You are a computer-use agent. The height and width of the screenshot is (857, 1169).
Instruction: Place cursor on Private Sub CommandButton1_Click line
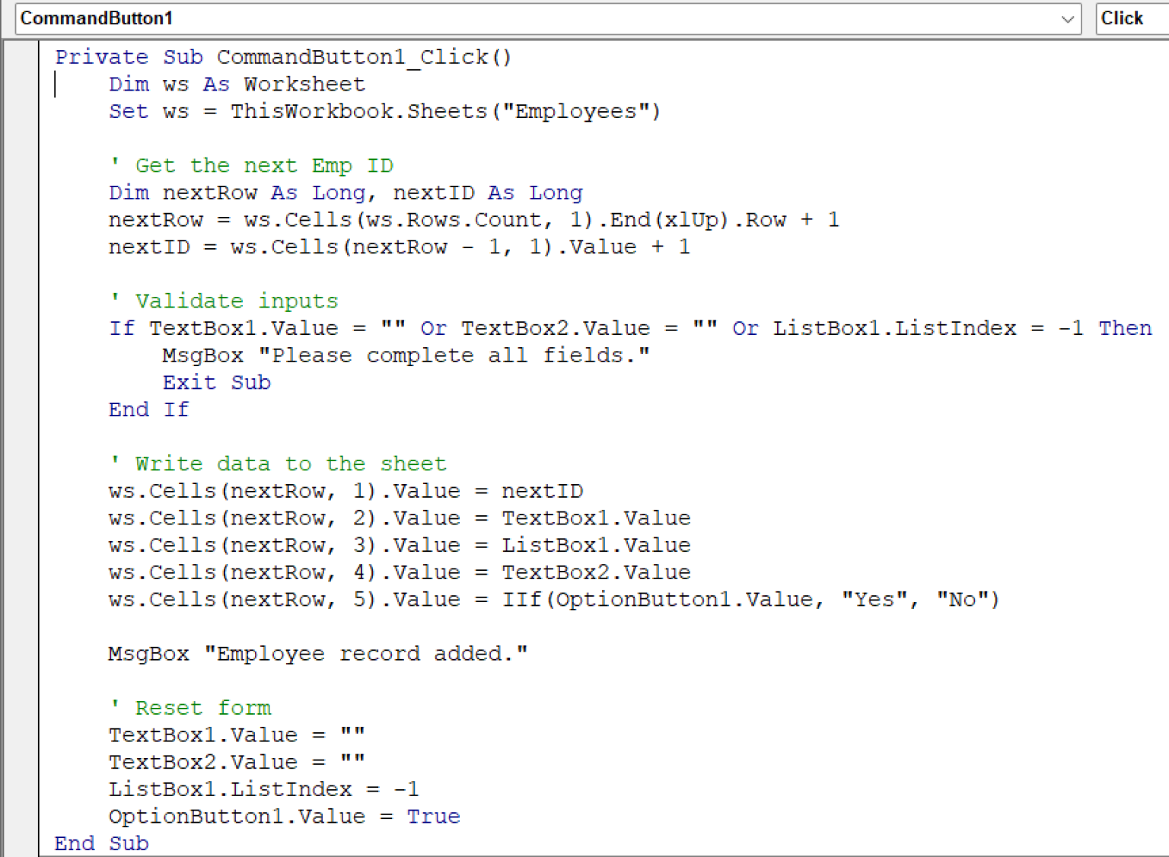(282, 56)
